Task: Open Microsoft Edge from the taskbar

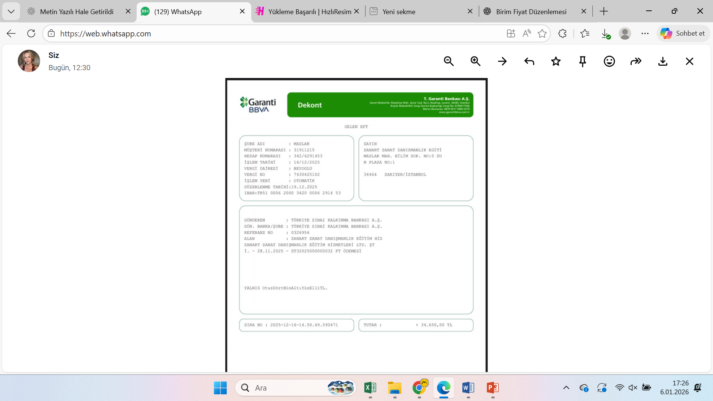Action: (x=444, y=388)
